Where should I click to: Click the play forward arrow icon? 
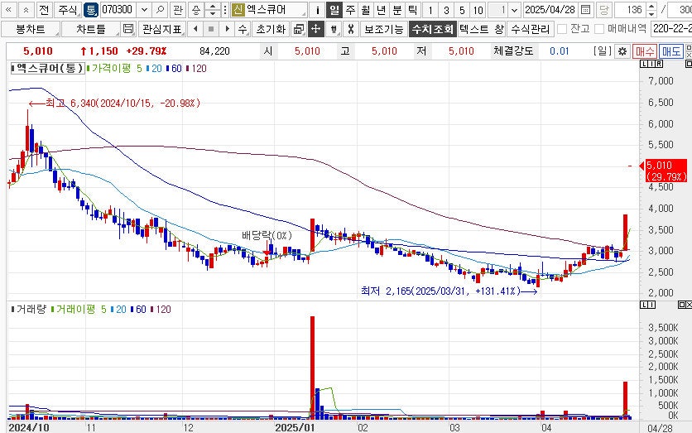click(225, 29)
